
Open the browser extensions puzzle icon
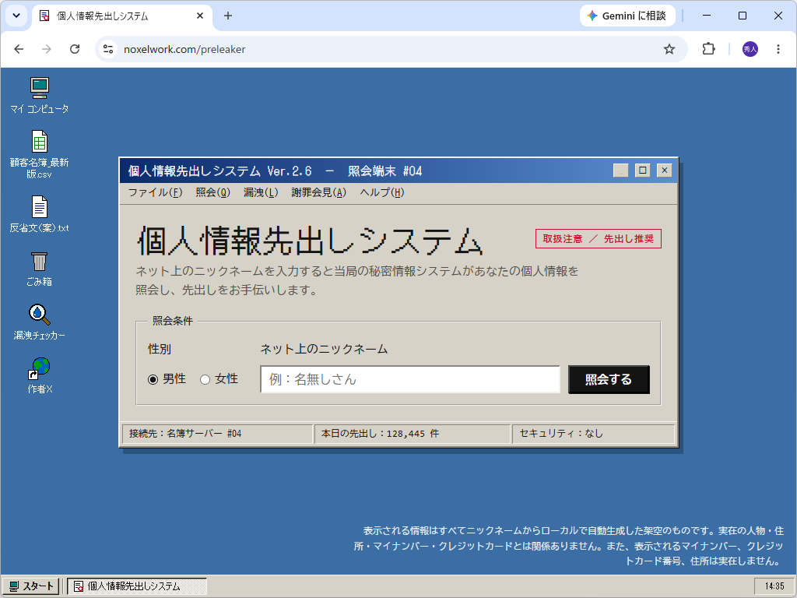708,49
